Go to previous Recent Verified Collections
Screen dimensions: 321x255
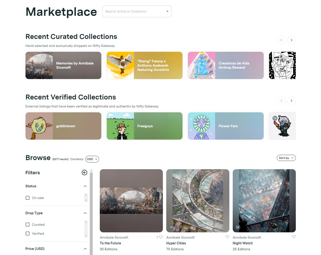coord(281,101)
